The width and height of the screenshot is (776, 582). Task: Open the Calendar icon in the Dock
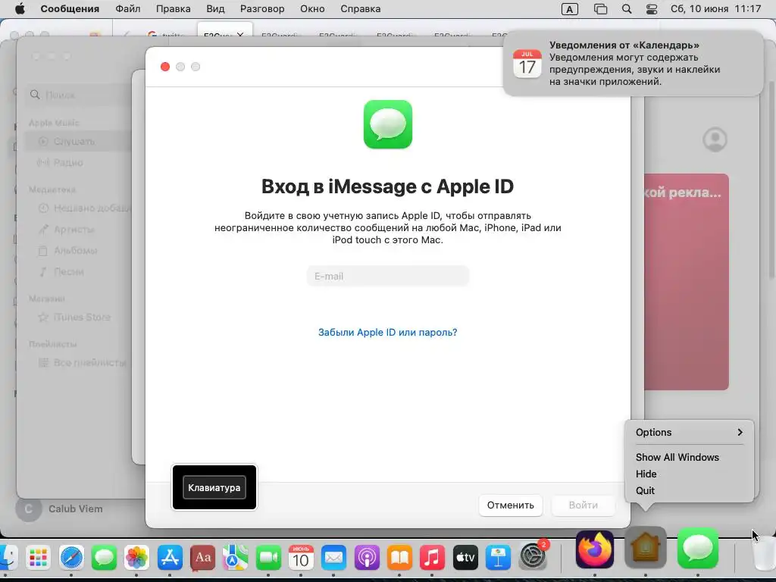[x=301, y=557]
